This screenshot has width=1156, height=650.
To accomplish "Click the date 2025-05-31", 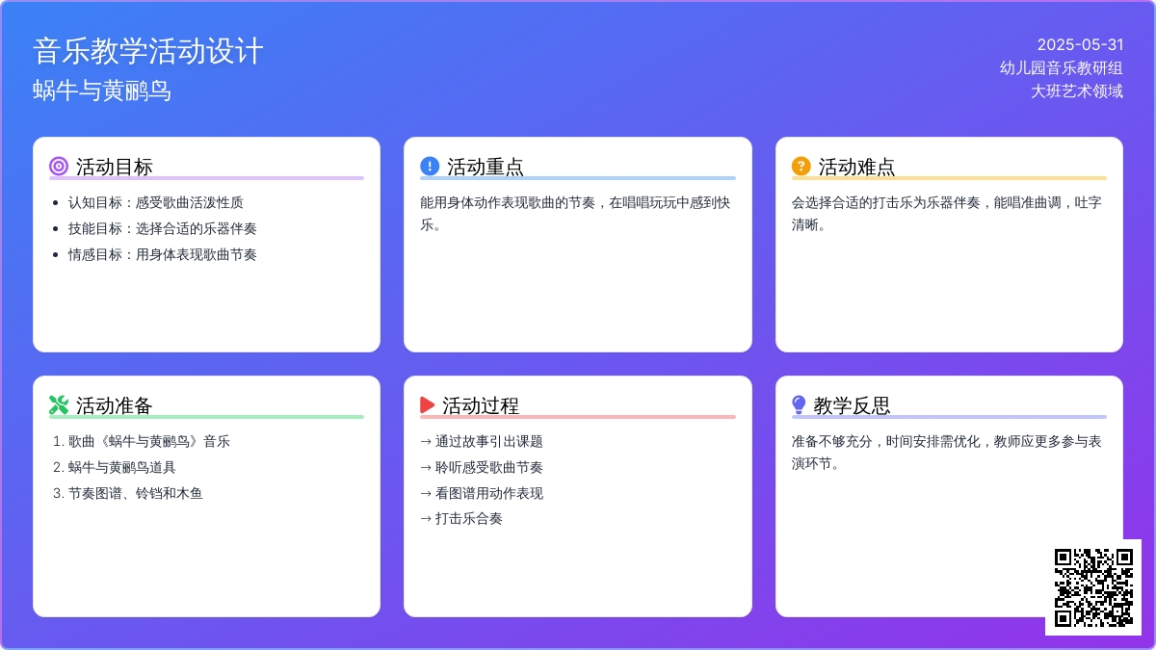I will [1080, 44].
